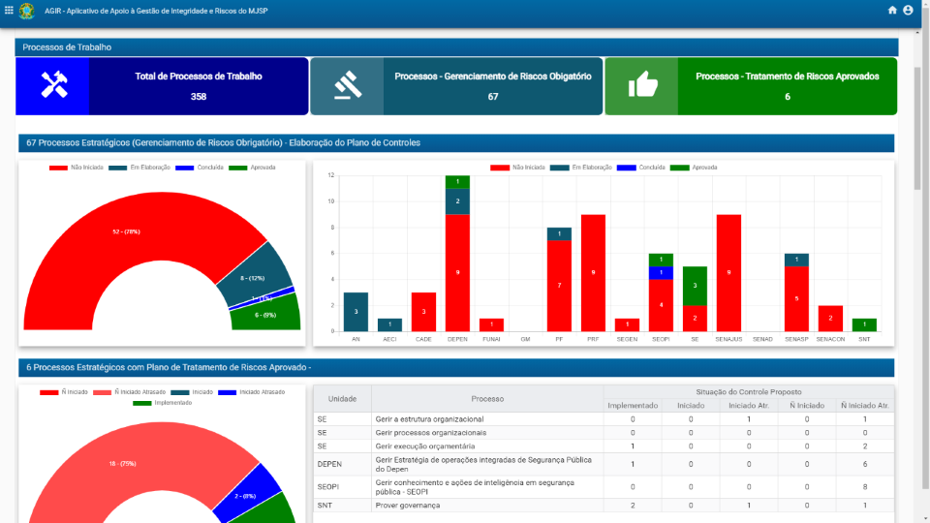This screenshot has width=930, height=523.
Task: Hide 'Iniciado Atrasado' series in bottom chart legend
Action: coord(249,392)
